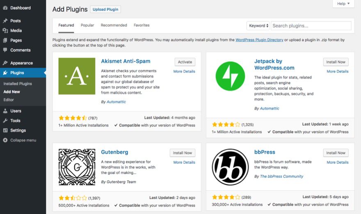Screen dimensions: 361x214
Task: Install the bbPress plugin now
Action: click(x=336, y=153)
